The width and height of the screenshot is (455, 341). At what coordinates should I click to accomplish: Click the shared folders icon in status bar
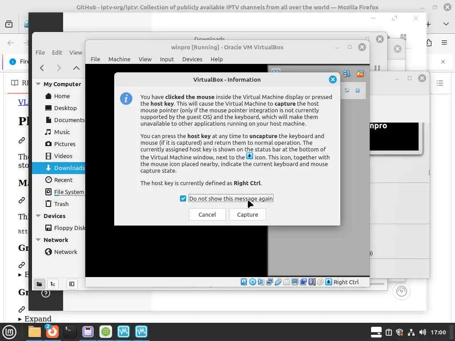click(x=287, y=282)
